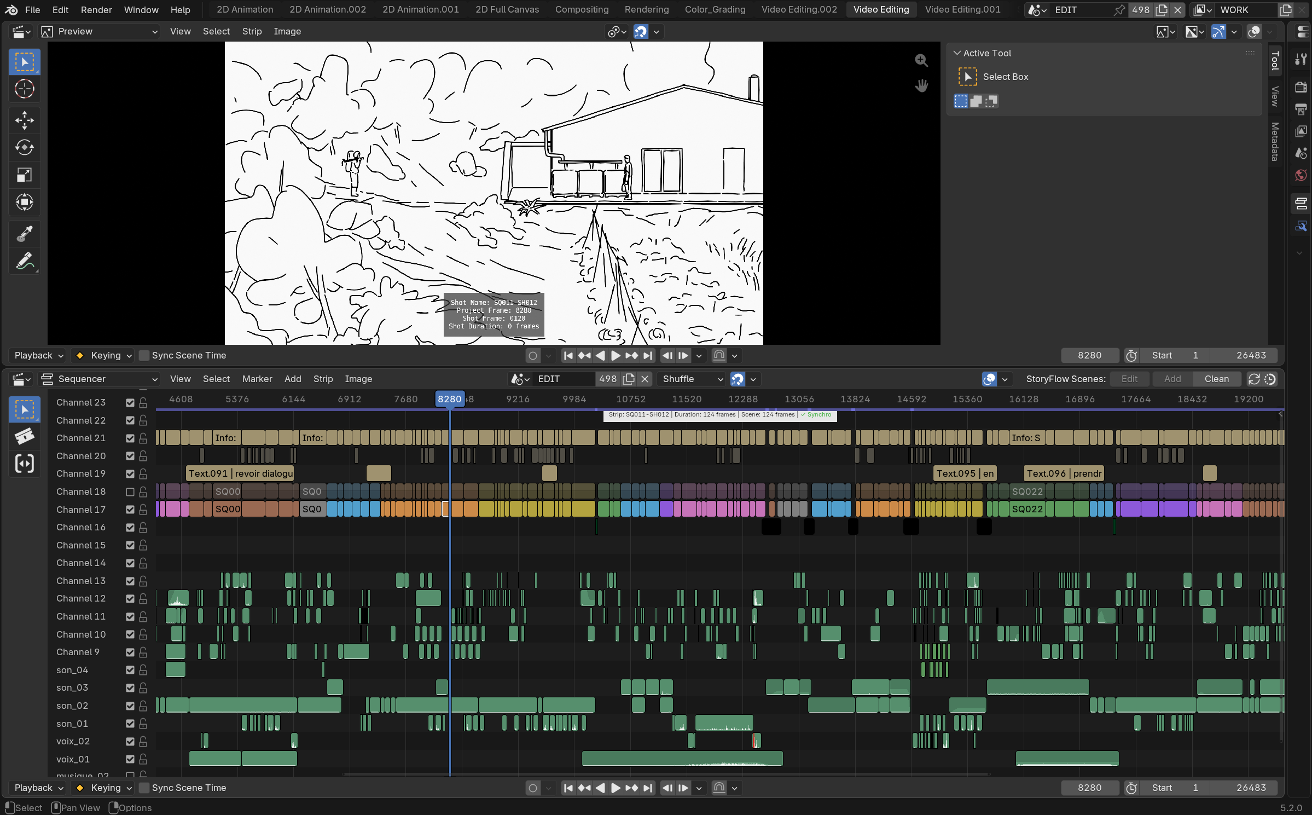Image resolution: width=1312 pixels, height=815 pixels.
Task: Enable Sync Scene Time in the preview bar
Action: (144, 356)
